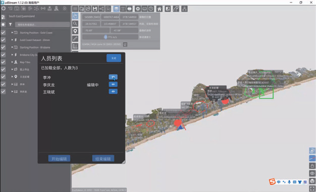
Task: Click the 结束编辑 button
Action: click(x=103, y=159)
